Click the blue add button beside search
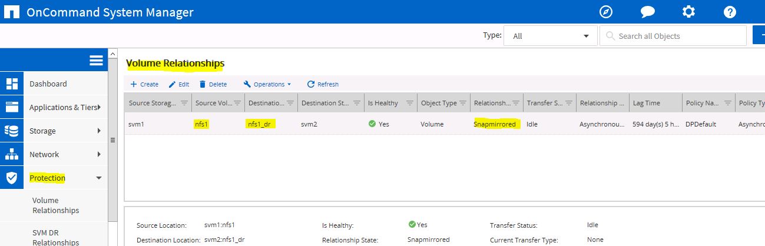 click(759, 36)
